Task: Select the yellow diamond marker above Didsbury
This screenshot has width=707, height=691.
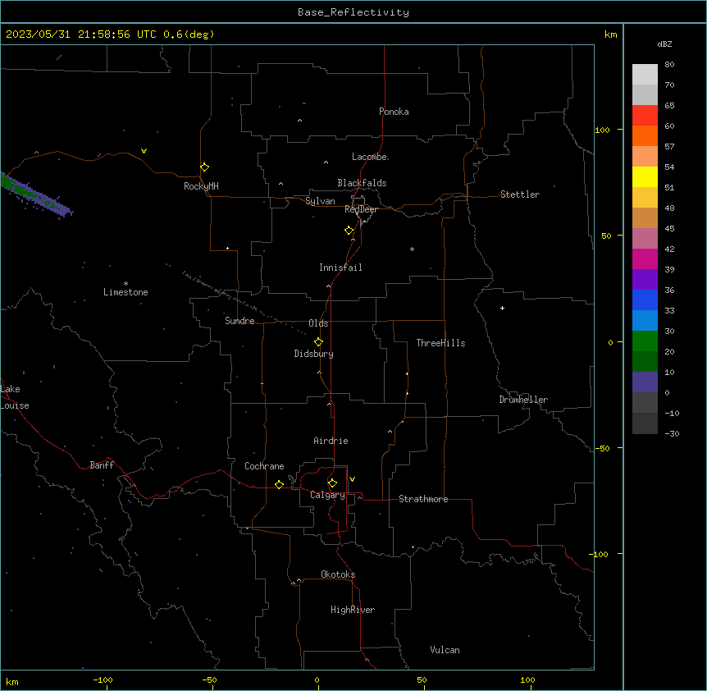Action: 318,341
